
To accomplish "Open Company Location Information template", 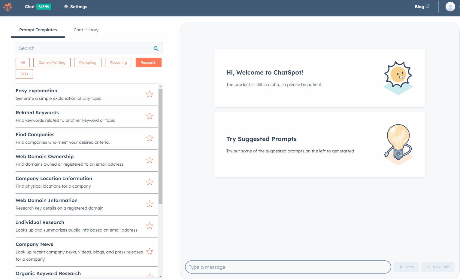I will coord(87,182).
